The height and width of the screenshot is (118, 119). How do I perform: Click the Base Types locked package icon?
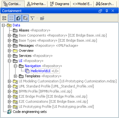point(15,40)
